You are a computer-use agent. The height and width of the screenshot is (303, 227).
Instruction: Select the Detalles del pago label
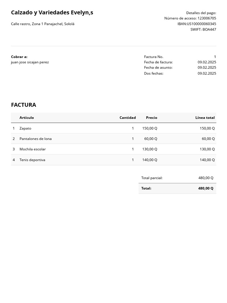(201, 13)
